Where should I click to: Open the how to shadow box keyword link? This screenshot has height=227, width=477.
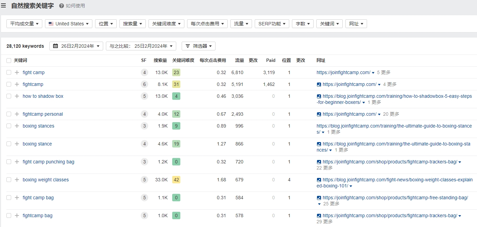(43, 96)
